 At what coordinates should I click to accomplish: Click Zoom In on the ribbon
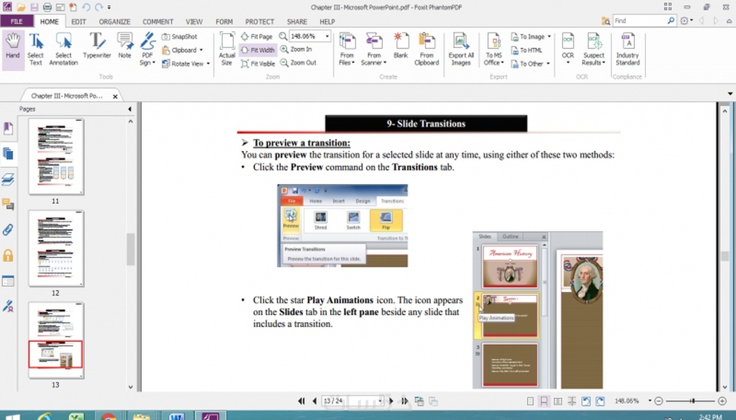coord(296,49)
